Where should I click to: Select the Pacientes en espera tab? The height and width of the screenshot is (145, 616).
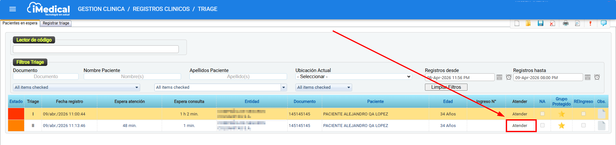tap(20, 23)
